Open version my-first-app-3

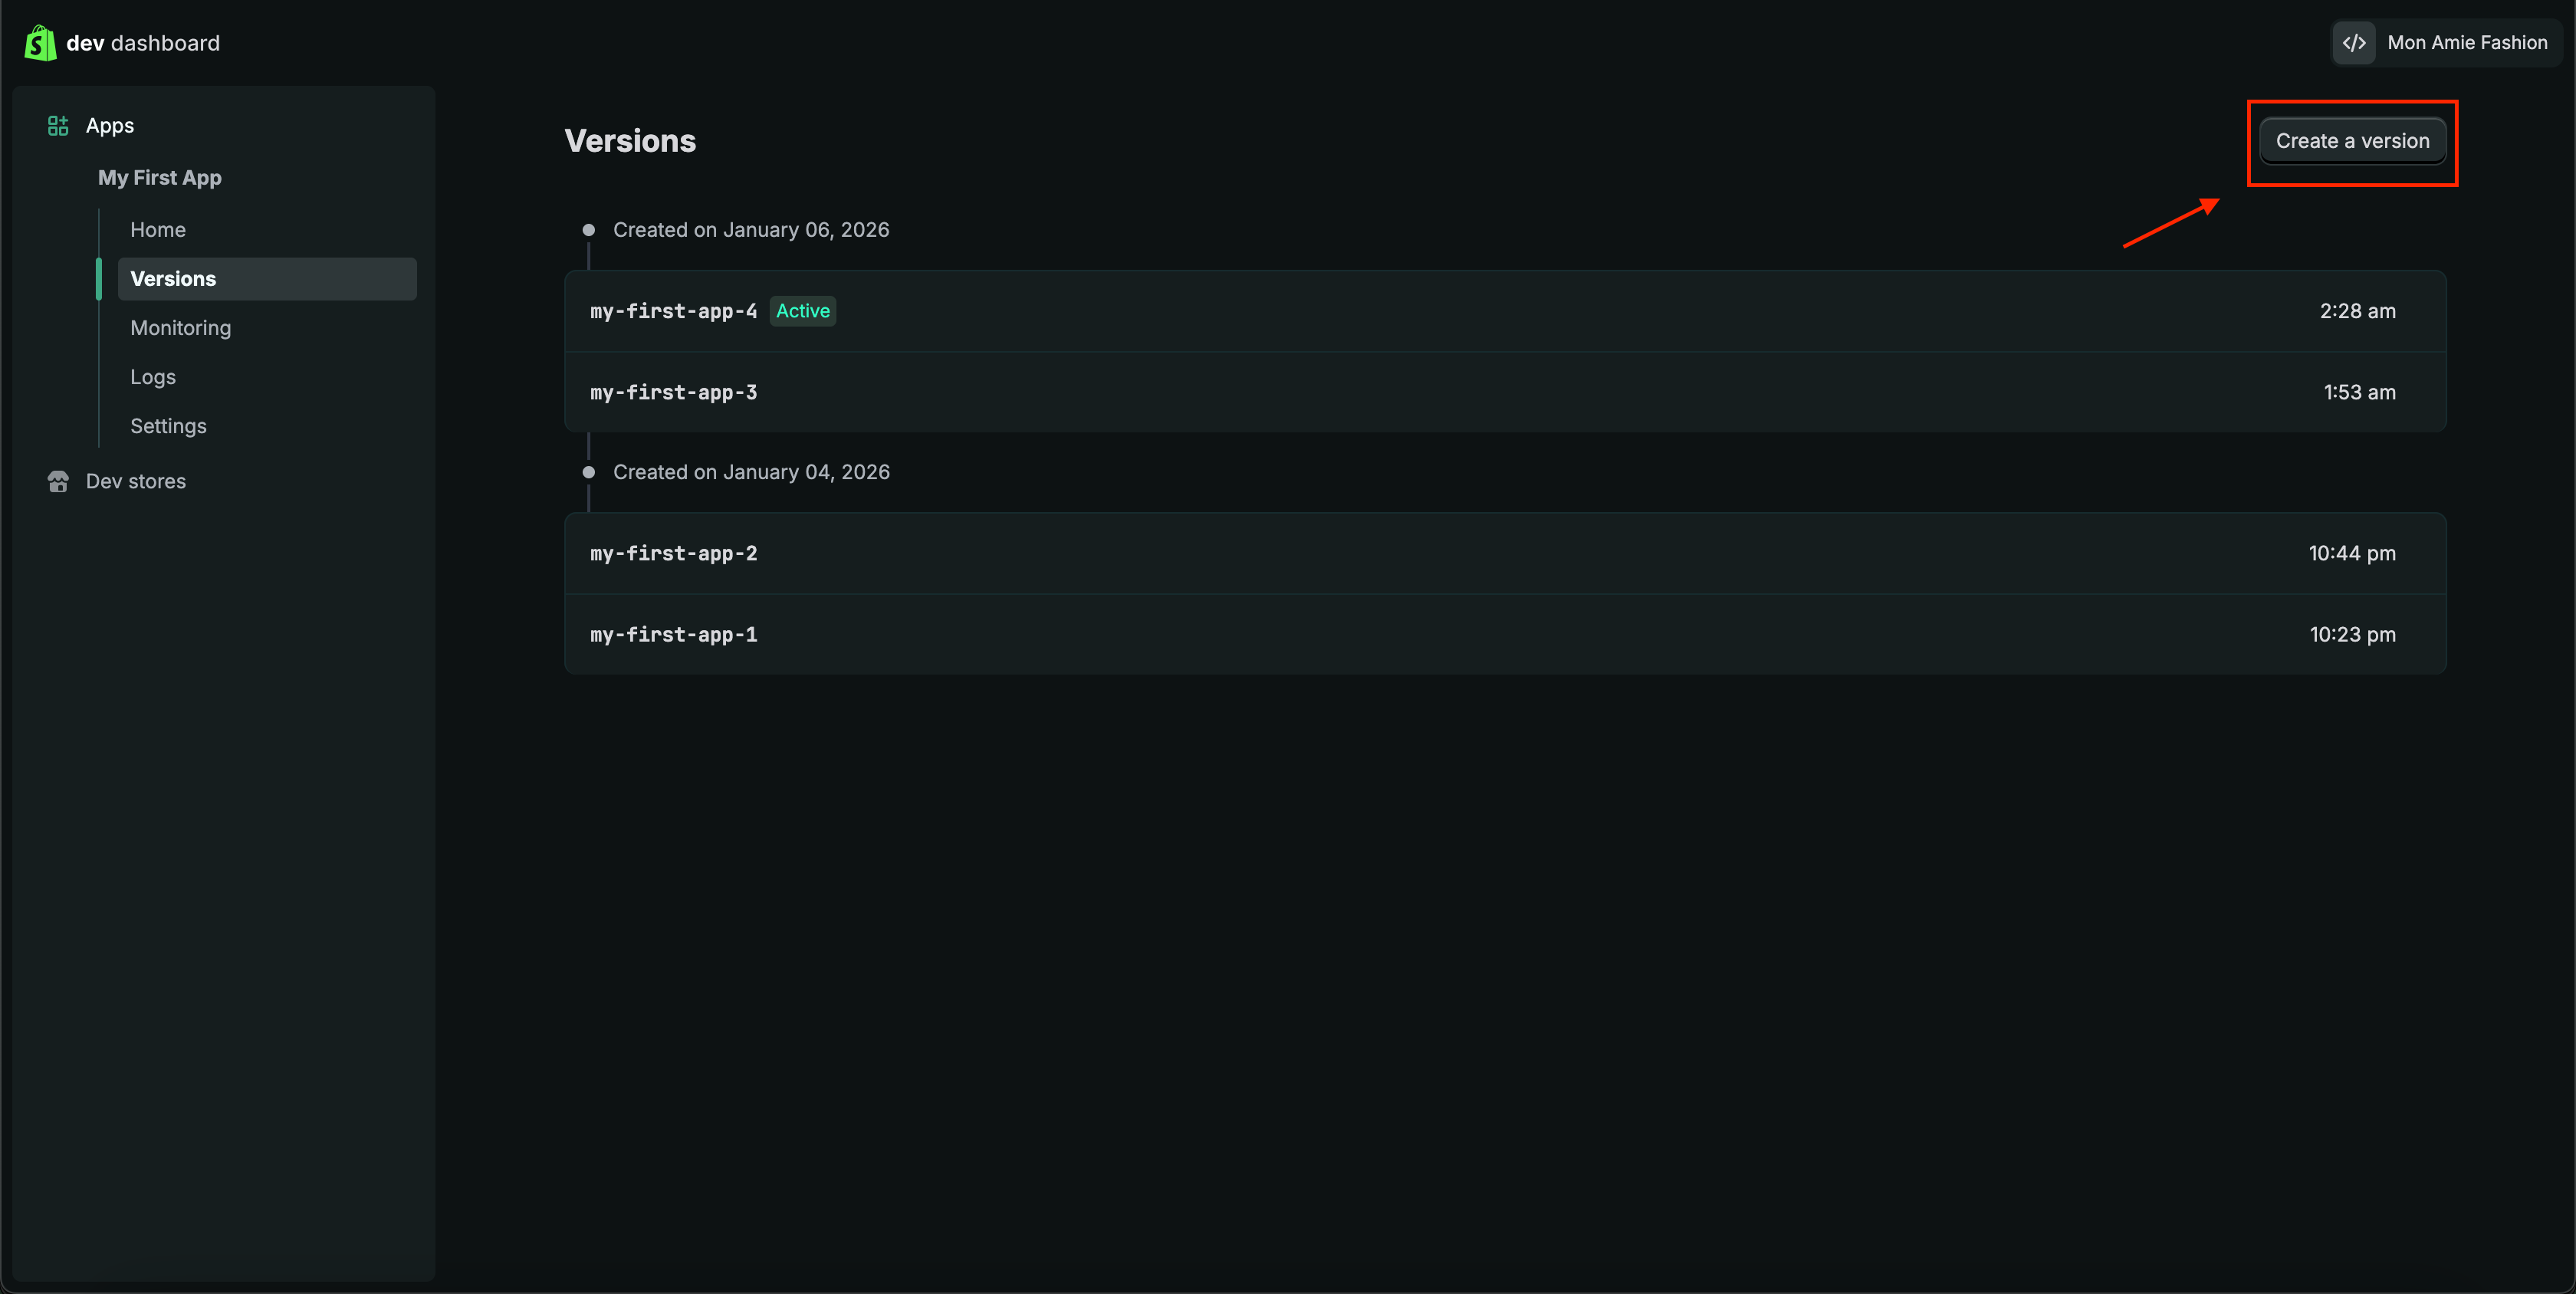click(673, 392)
